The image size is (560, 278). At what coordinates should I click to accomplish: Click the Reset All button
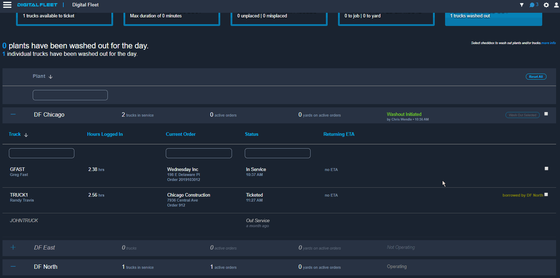click(536, 77)
